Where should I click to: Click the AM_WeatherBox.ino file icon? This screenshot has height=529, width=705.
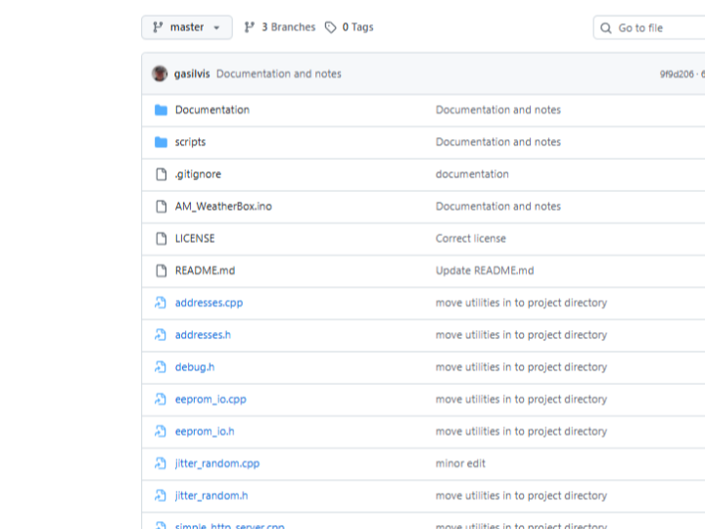pyautogui.click(x=161, y=207)
